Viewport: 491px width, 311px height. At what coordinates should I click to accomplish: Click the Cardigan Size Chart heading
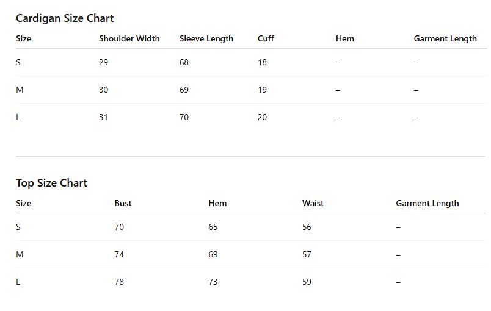pos(65,18)
